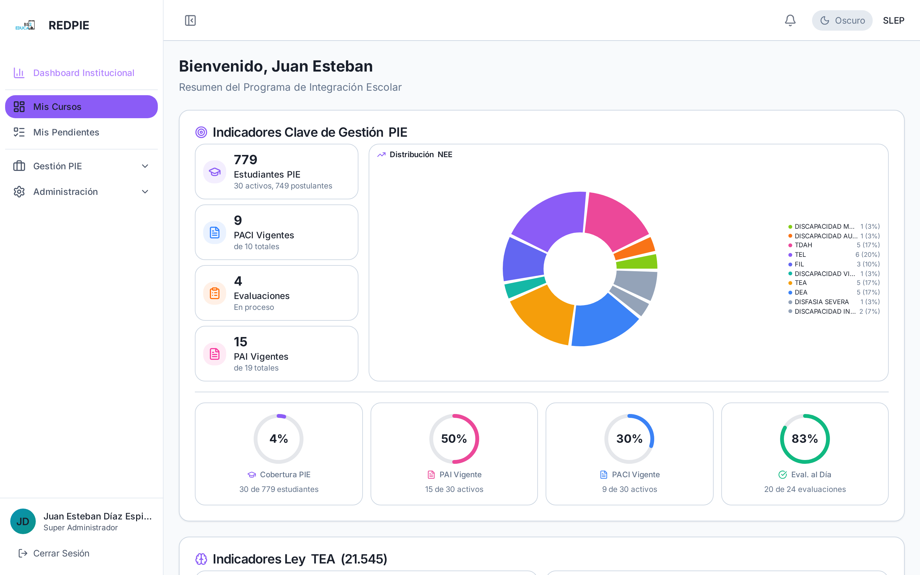Click the 30% PACI Vigente ring
The image size is (920, 575).
(629, 439)
